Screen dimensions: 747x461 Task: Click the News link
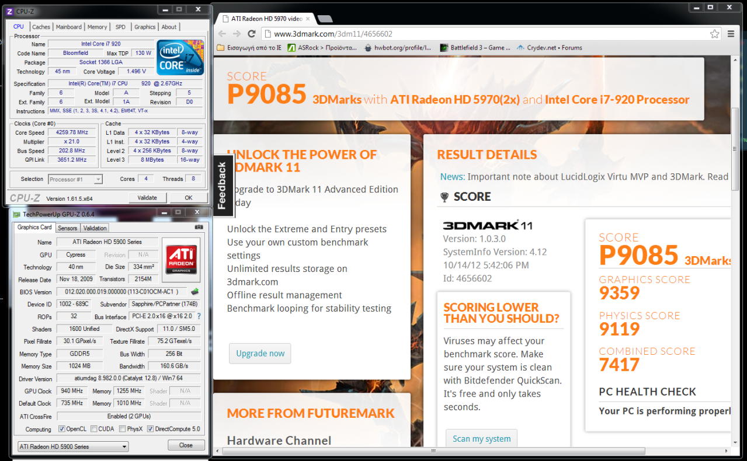[x=453, y=177]
